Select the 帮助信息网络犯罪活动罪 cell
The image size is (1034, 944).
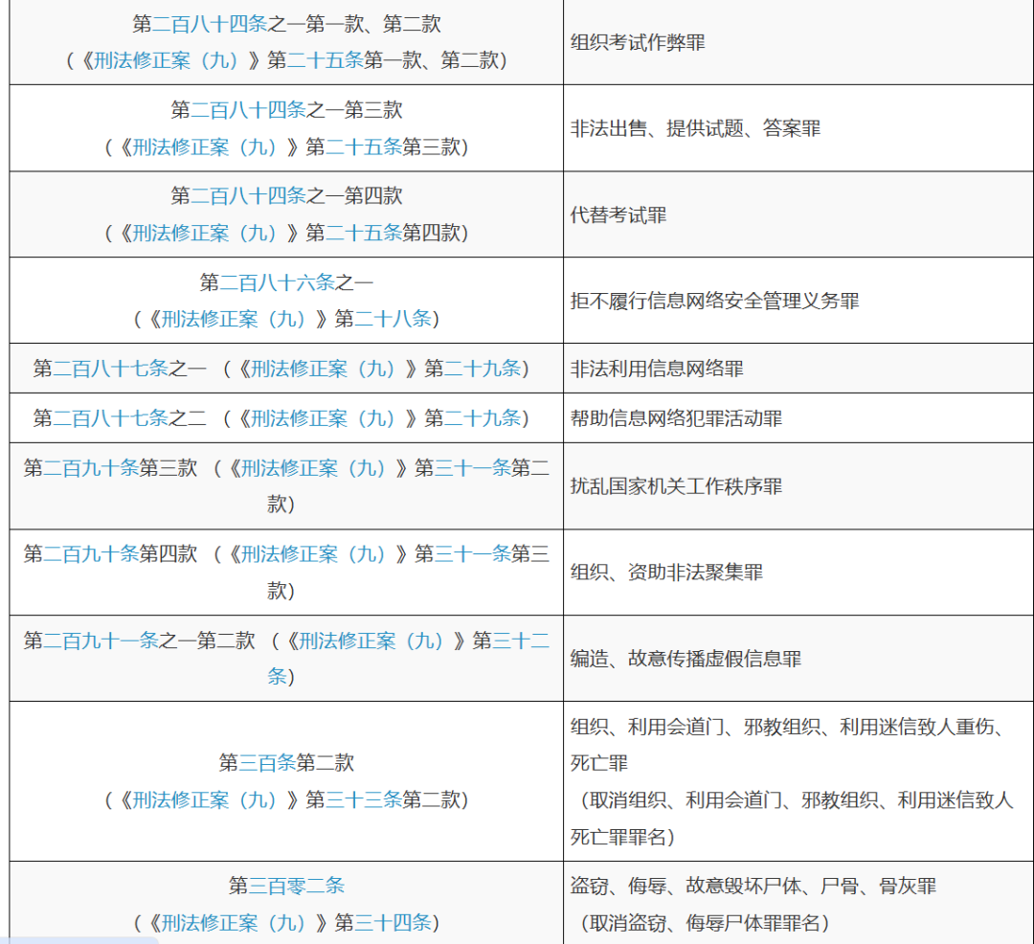(x=798, y=418)
